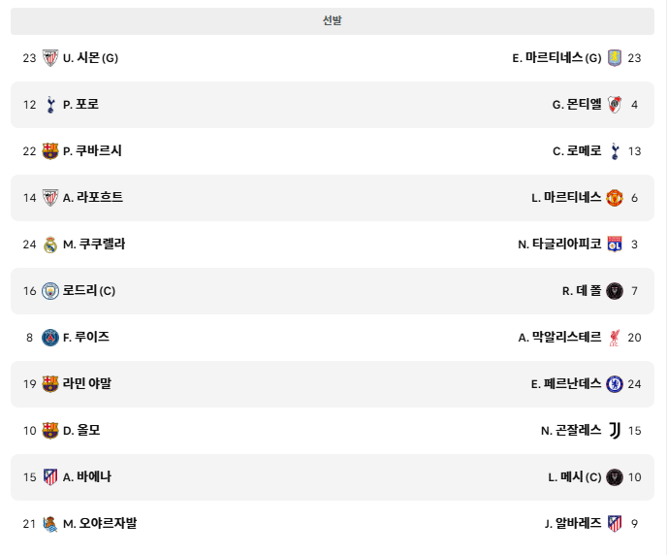Click the Aston Villa crest beside E. 마르티네스
The width and height of the screenshot is (667, 555).
(615, 58)
